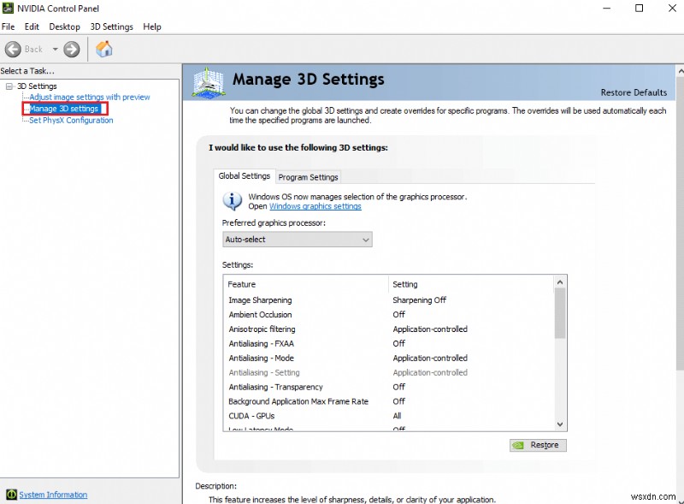Click the Back arrow toolbar icon
The image size is (684, 504).
[x=13, y=50]
